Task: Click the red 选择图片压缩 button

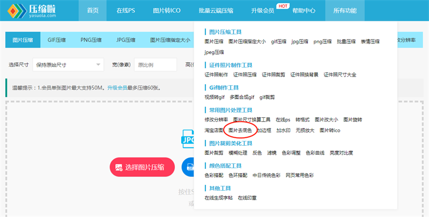Action: (x=142, y=167)
